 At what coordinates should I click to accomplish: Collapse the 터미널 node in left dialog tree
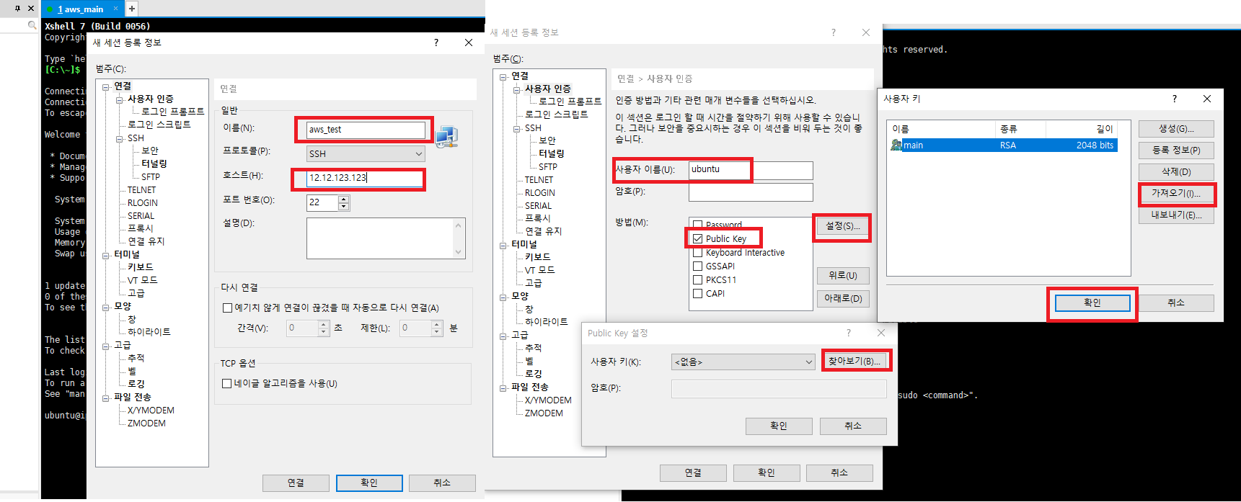pyautogui.click(x=106, y=255)
